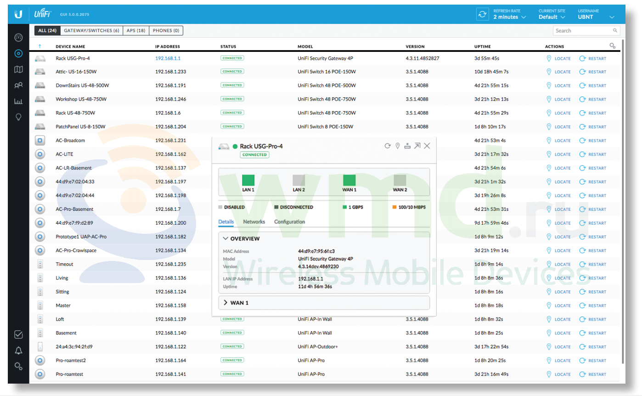Open the Clients page in the sidebar
The image size is (642, 396).
[18, 85]
